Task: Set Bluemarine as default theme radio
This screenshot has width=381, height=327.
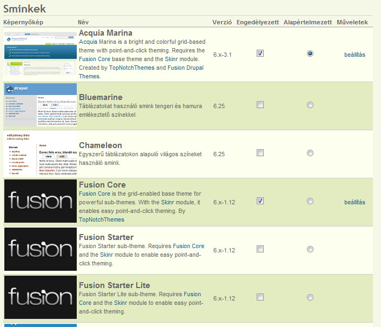Action: click(310, 105)
